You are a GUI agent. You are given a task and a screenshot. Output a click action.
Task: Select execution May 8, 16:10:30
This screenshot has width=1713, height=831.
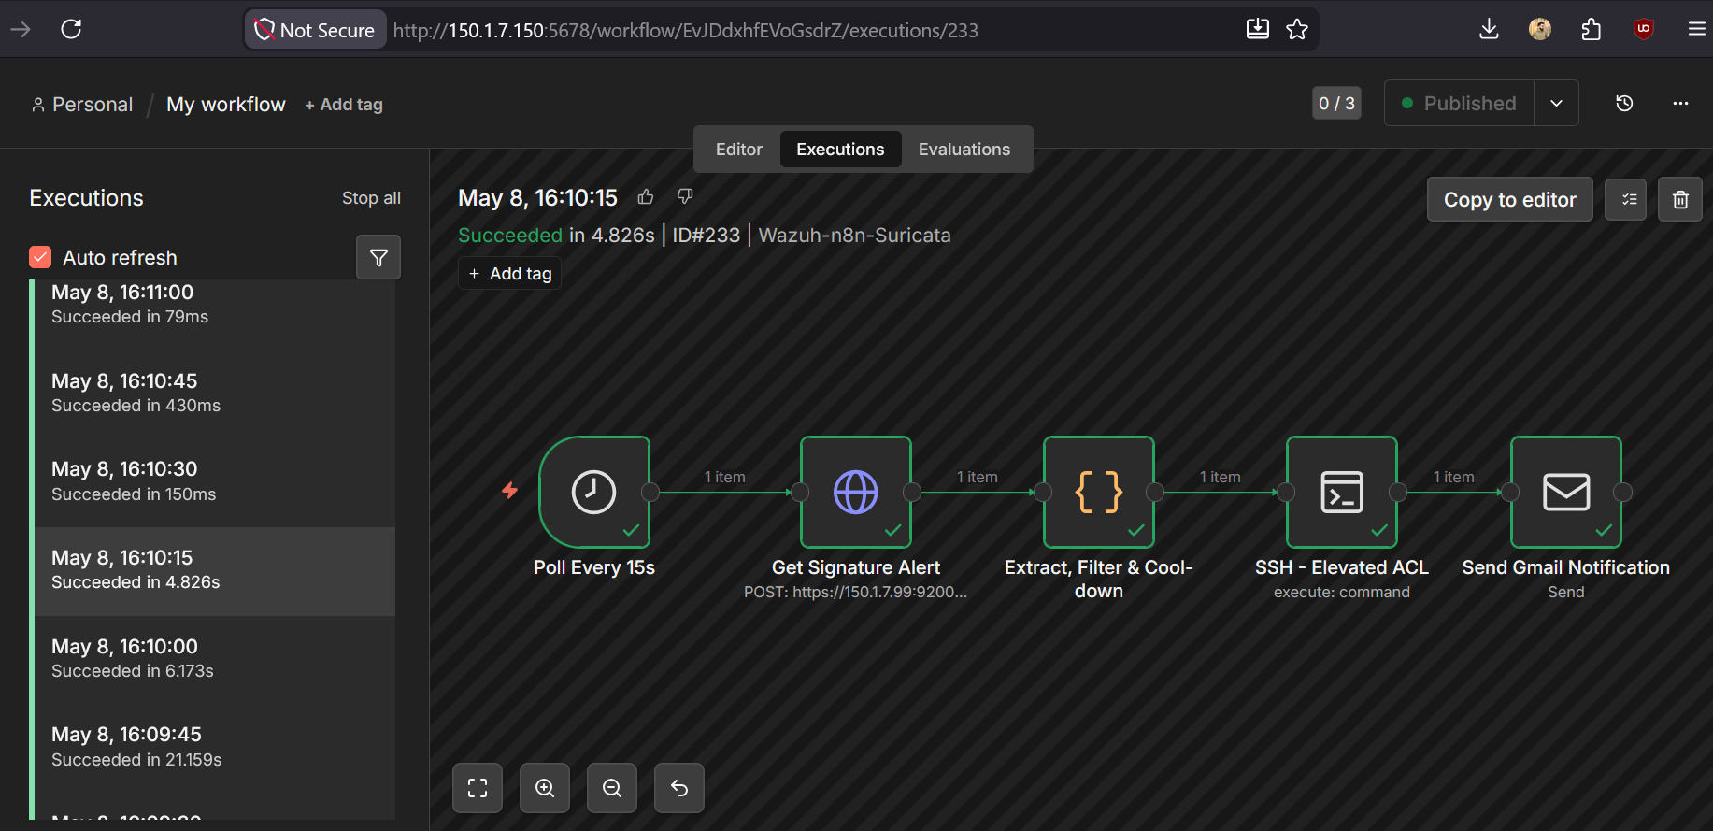click(214, 482)
